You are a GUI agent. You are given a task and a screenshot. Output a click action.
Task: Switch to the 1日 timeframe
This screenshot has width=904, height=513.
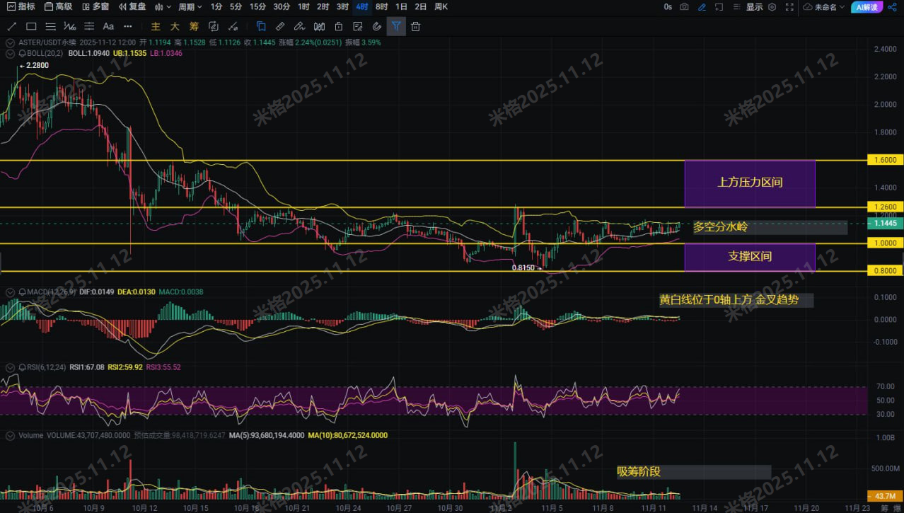pos(401,6)
